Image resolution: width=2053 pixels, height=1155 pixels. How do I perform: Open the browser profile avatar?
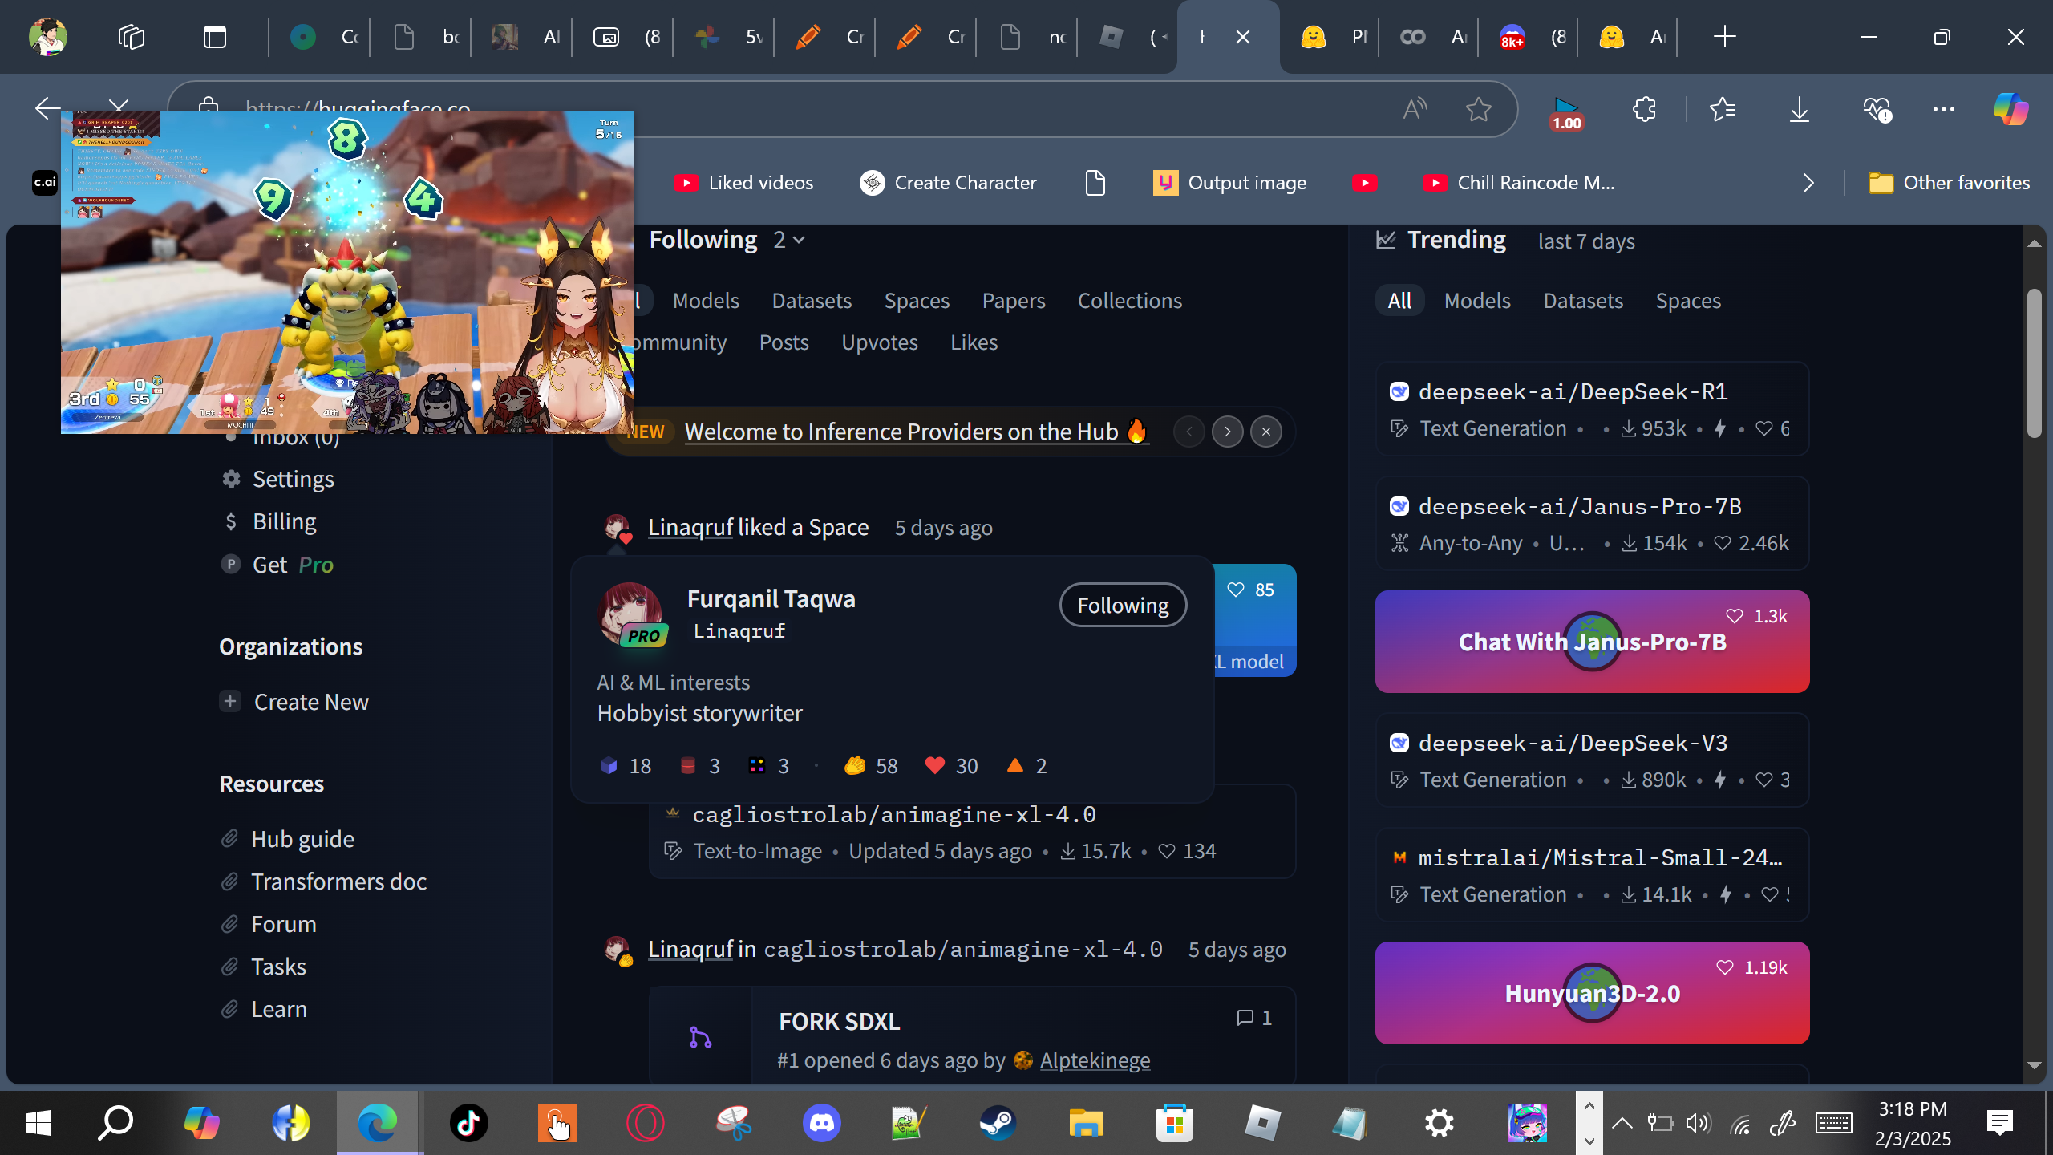(47, 37)
